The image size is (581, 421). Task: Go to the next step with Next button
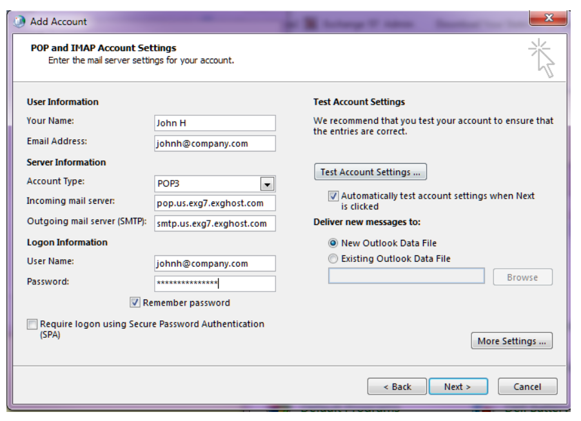point(458,387)
